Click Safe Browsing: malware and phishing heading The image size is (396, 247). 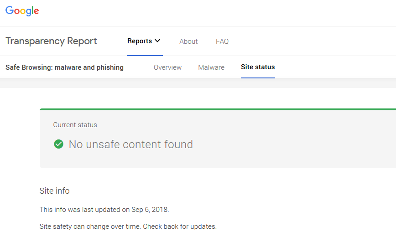coord(64,67)
